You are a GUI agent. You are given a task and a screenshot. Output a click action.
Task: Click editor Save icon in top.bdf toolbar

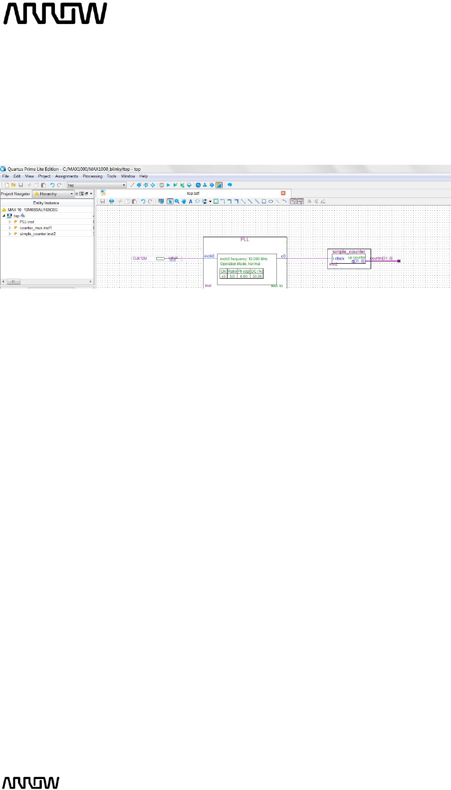pyautogui.click(x=103, y=201)
